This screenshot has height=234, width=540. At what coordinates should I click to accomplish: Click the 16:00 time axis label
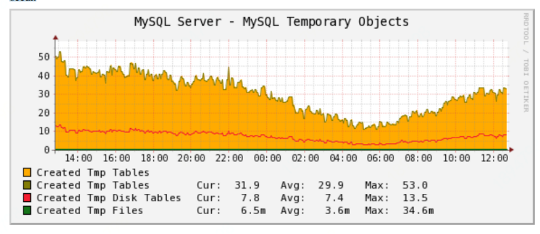click(x=118, y=158)
